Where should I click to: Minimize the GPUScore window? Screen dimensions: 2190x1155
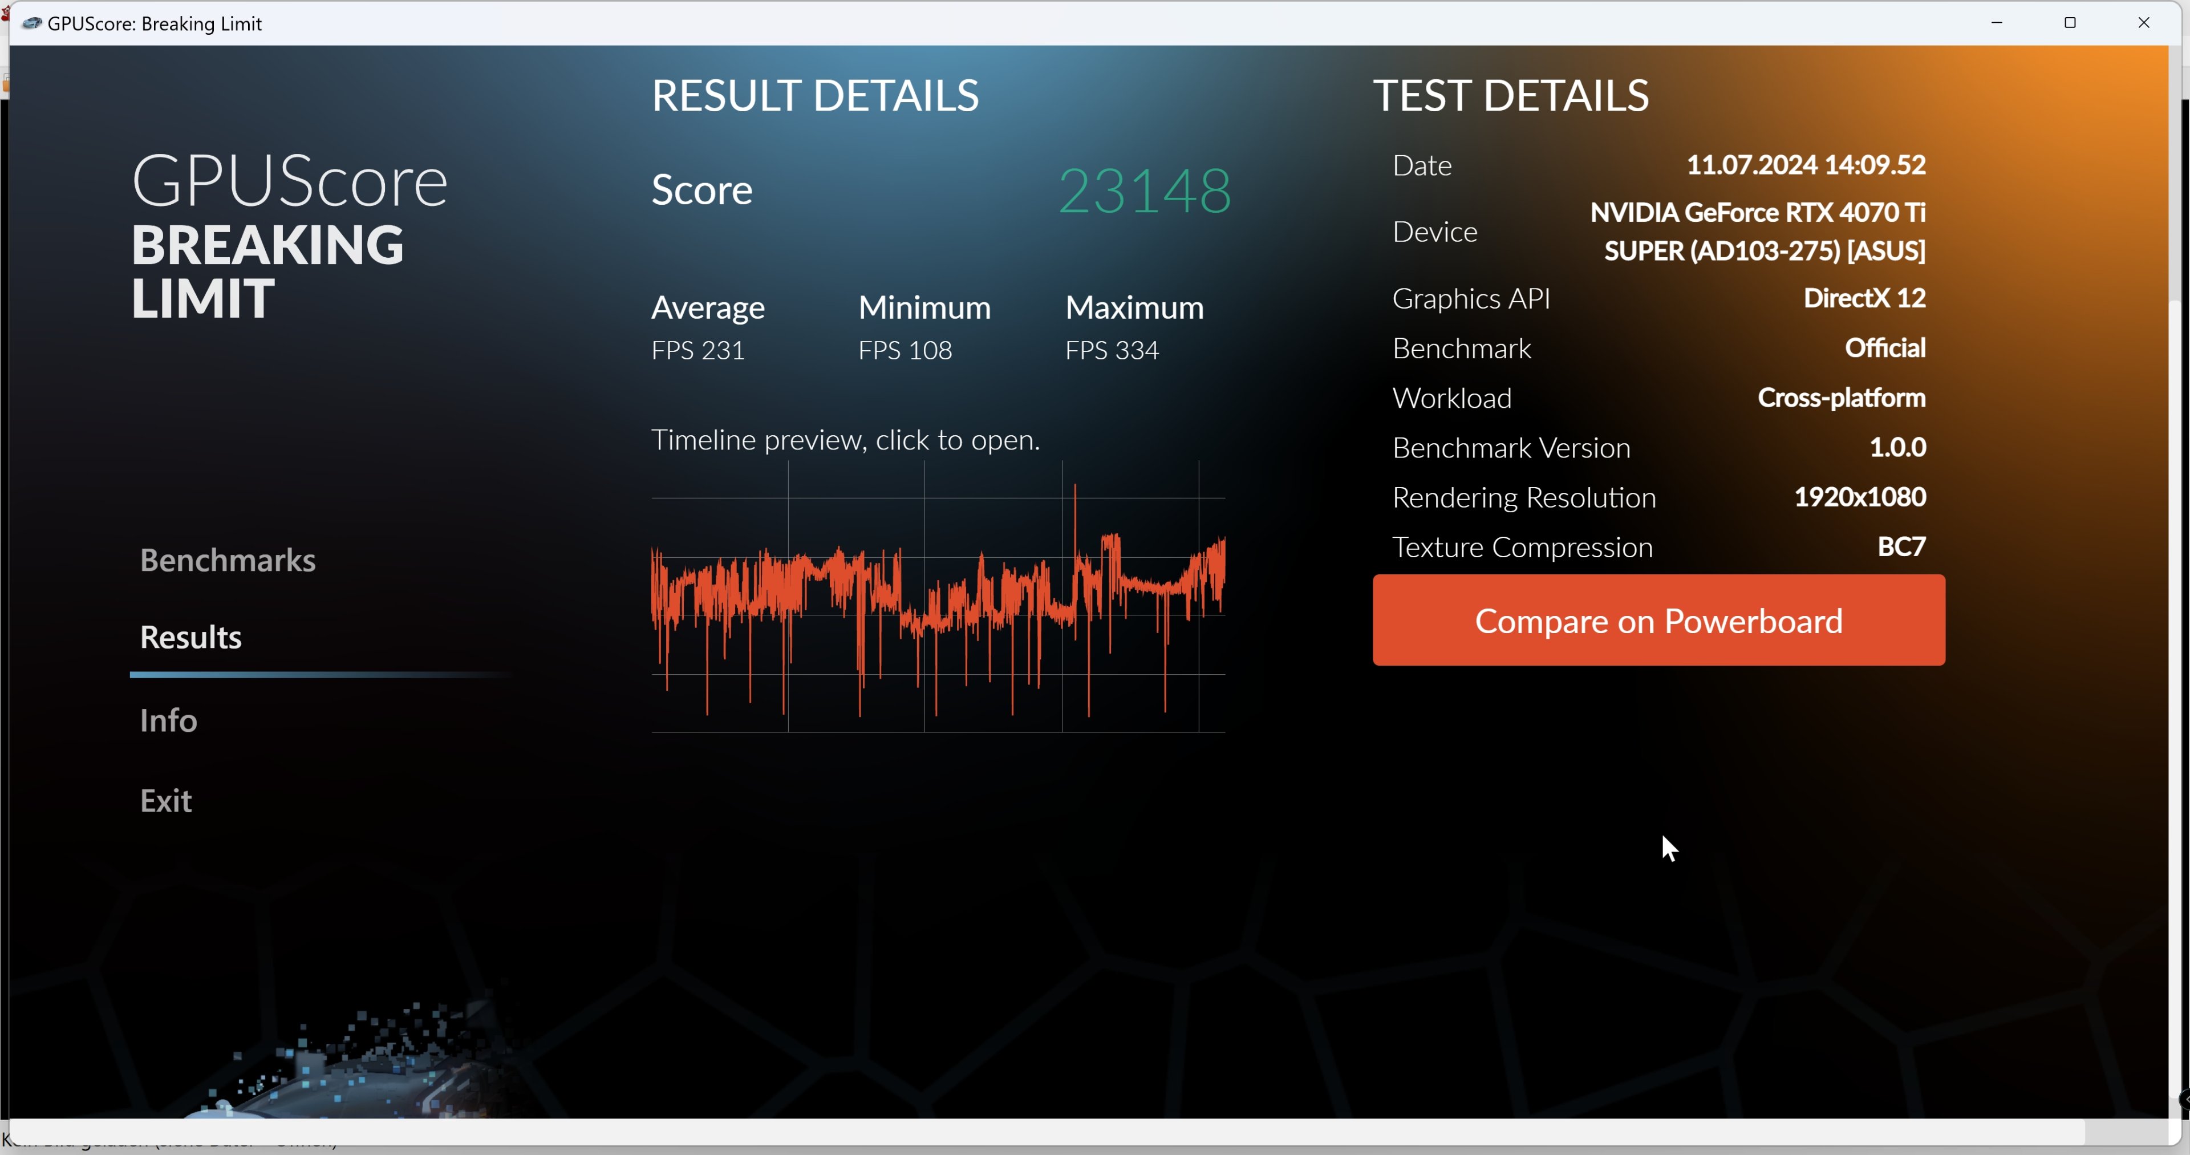(1996, 23)
